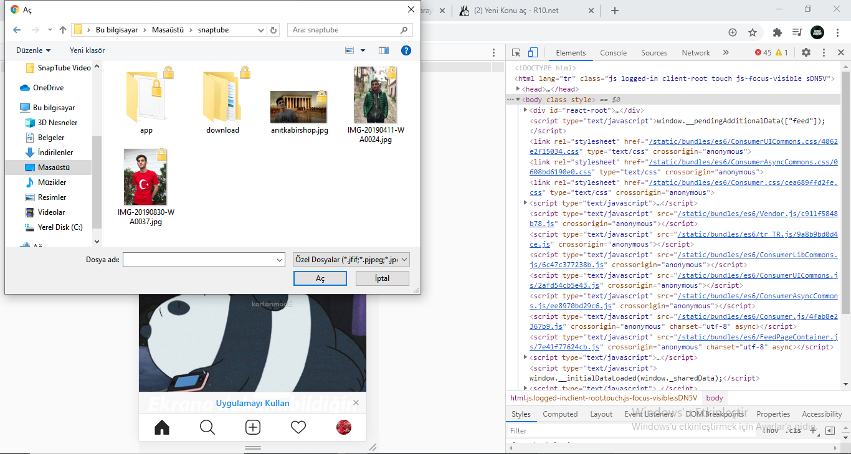
Task: Show the preview pane in file dialog
Action: coord(384,50)
